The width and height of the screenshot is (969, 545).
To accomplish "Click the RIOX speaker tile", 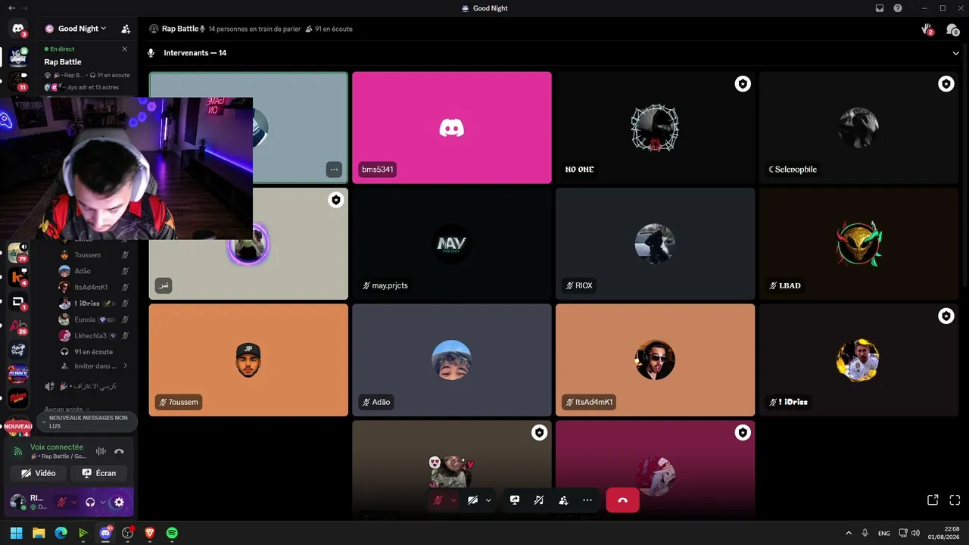I will click(x=655, y=244).
